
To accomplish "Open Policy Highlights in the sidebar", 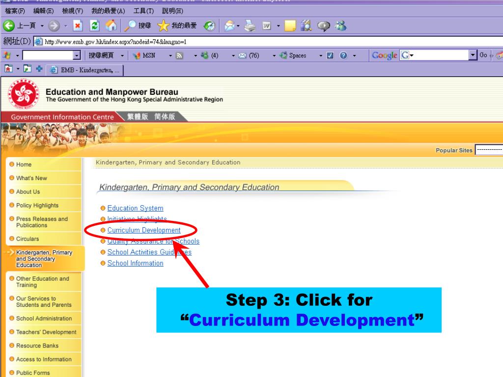I will [37, 205].
